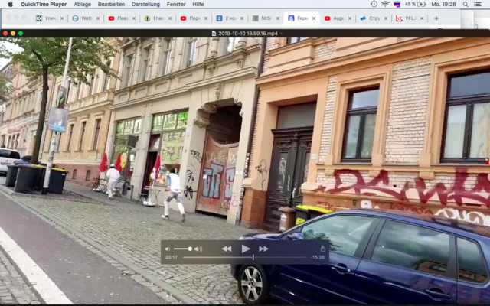The height and width of the screenshot is (306, 490).
Task: Click the mp4 document icon in title bar
Action: pyautogui.click(x=214, y=33)
